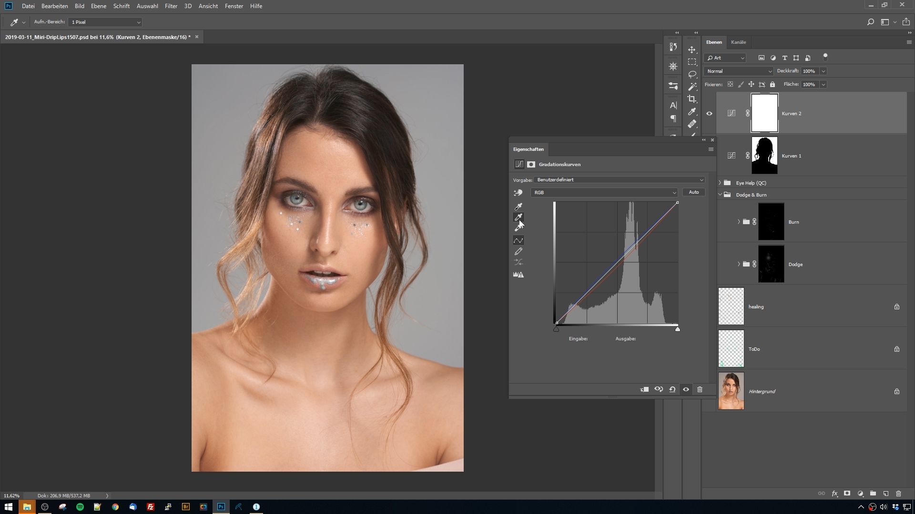This screenshot has width=915, height=514.
Task: Select the Healing Brush bandage tool
Action: (692, 124)
